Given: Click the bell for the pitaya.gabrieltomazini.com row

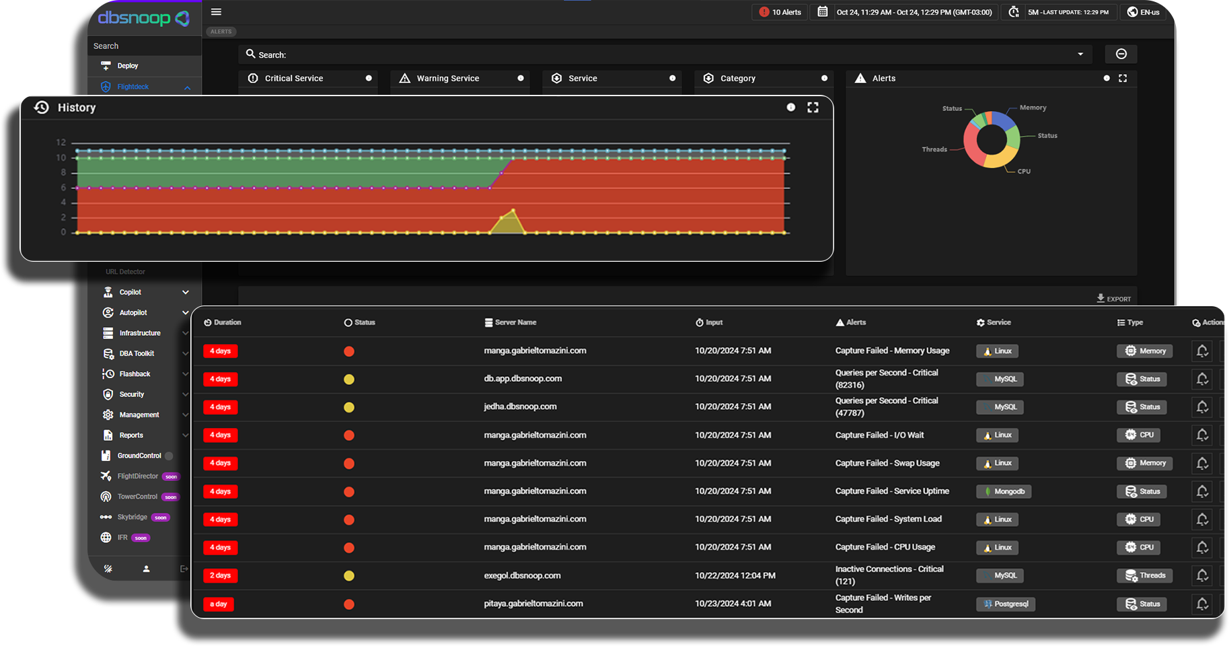Looking at the screenshot, I should [1203, 604].
